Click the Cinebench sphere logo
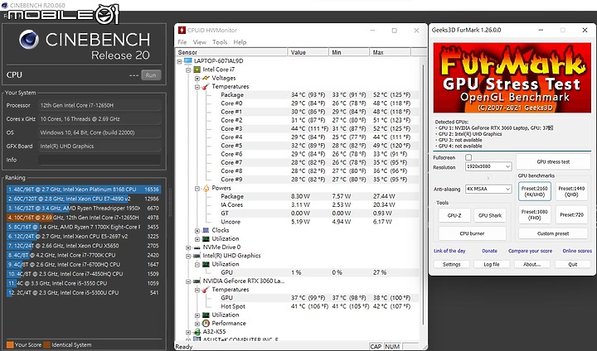This screenshot has height=351, width=597. [x=29, y=40]
